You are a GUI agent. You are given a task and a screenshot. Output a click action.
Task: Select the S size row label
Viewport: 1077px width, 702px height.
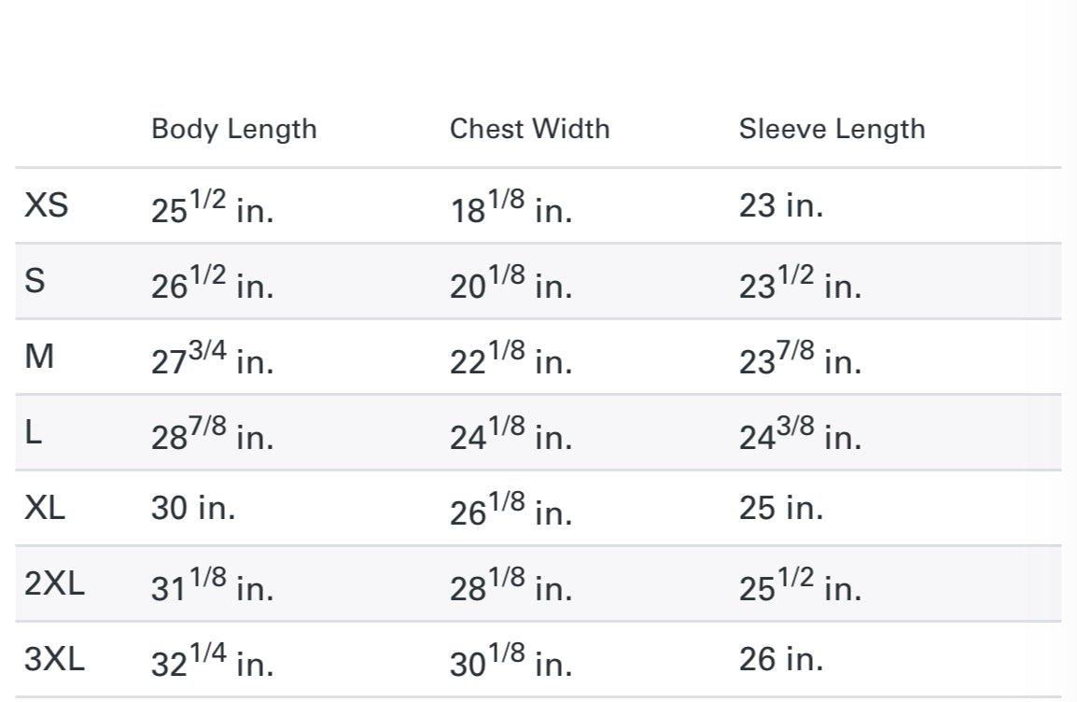tap(35, 280)
